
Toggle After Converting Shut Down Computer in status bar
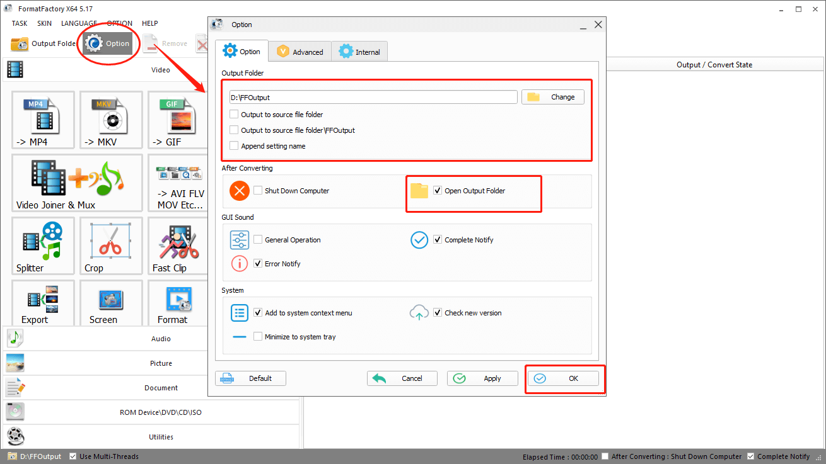click(605, 456)
